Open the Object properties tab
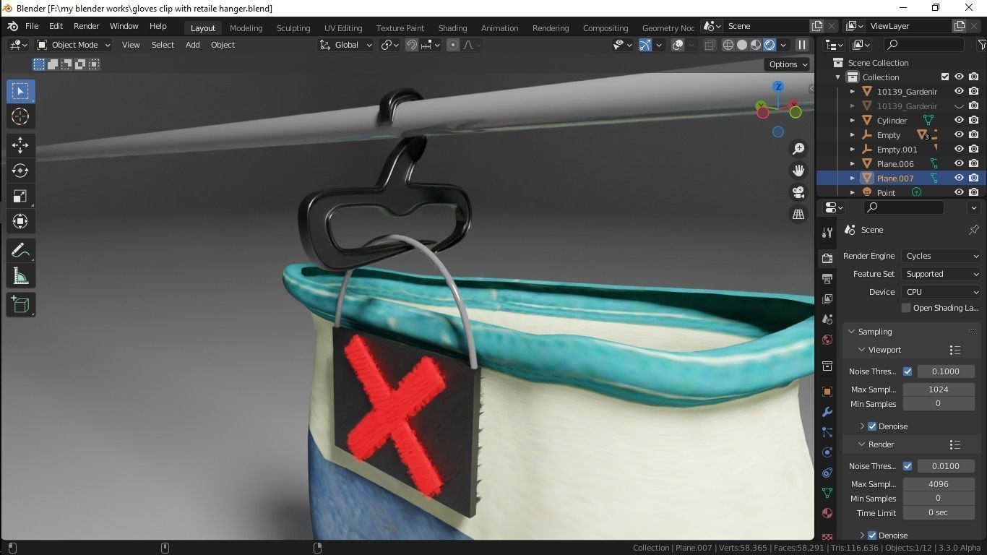Image resolution: width=987 pixels, height=555 pixels. coord(827,392)
